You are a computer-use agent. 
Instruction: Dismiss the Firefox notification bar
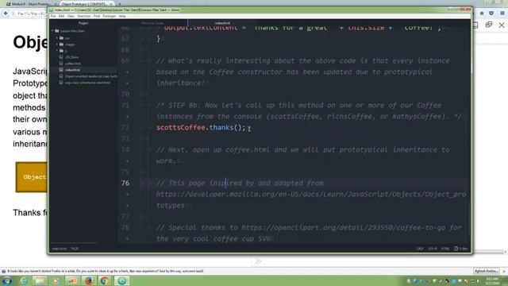tap(503, 271)
